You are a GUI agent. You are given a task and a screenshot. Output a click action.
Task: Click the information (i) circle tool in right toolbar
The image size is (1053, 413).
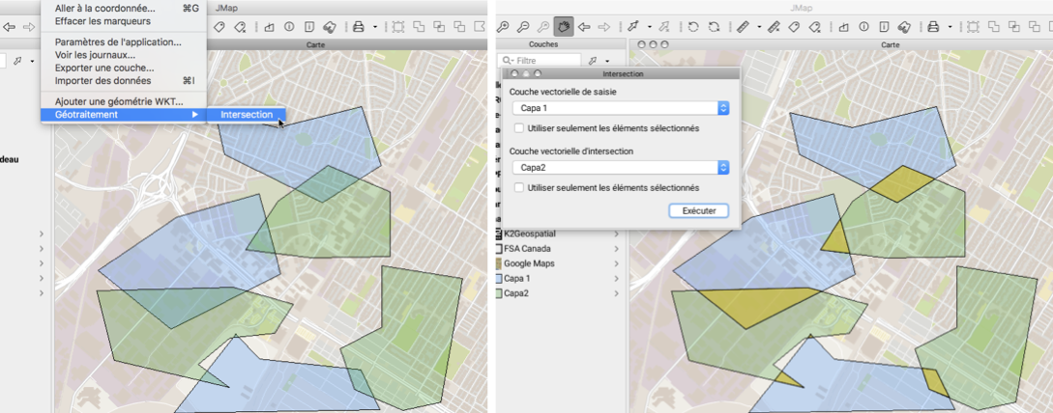(x=863, y=26)
